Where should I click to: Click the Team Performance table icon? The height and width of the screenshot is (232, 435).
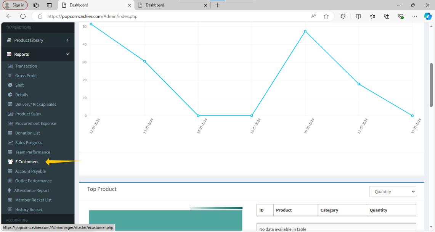coord(10,152)
